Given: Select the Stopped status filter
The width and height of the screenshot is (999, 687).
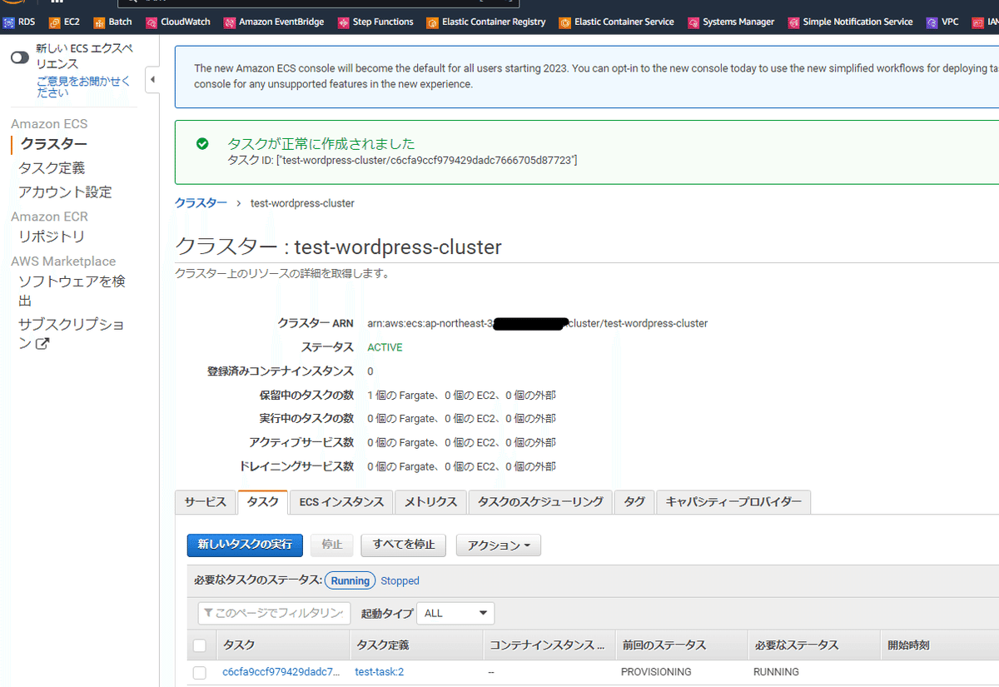Looking at the screenshot, I should (x=400, y=580).
